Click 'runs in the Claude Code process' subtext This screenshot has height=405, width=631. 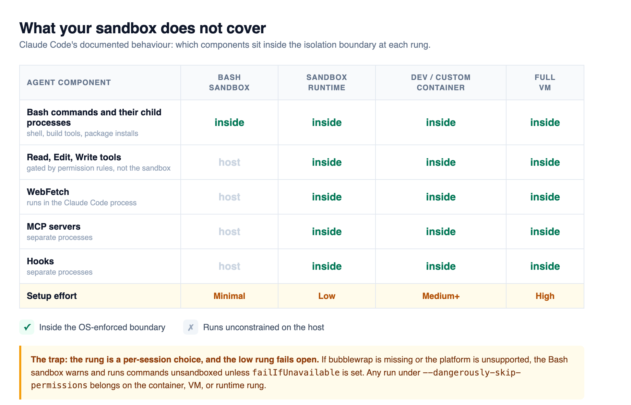pyautogui.click(x=82, y=203)
